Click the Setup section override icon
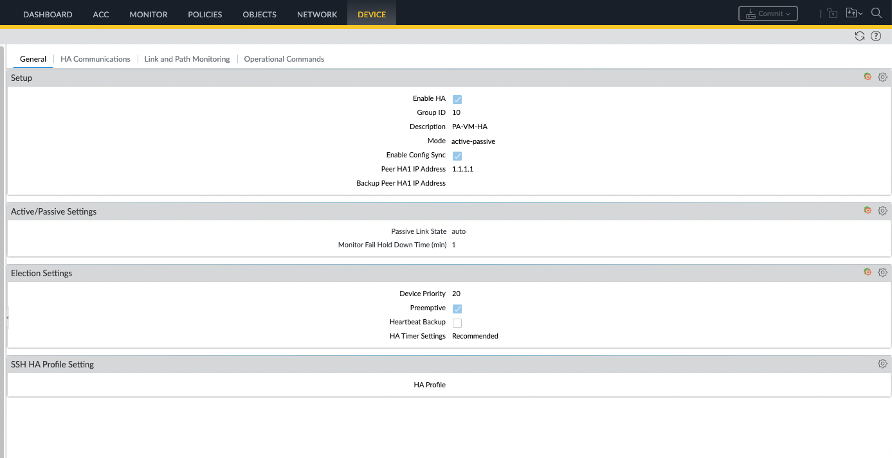 point(868,77)
